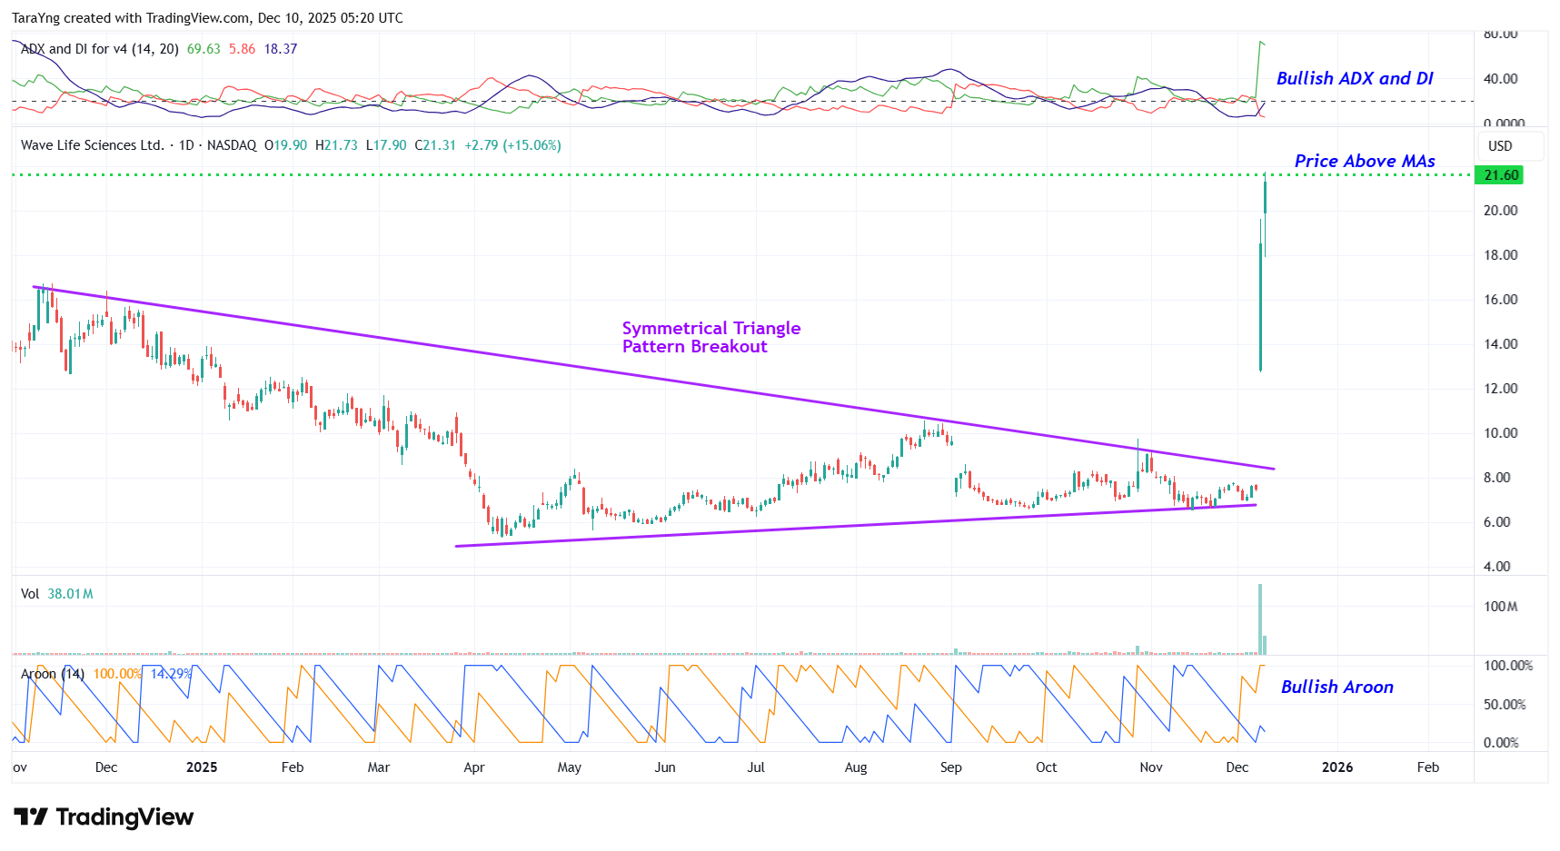Select the Symmetrical Triangle Pattern Breakout text

710,337
